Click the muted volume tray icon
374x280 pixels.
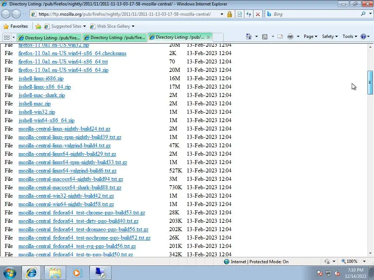pyautogui.click(x=337, y=273)
